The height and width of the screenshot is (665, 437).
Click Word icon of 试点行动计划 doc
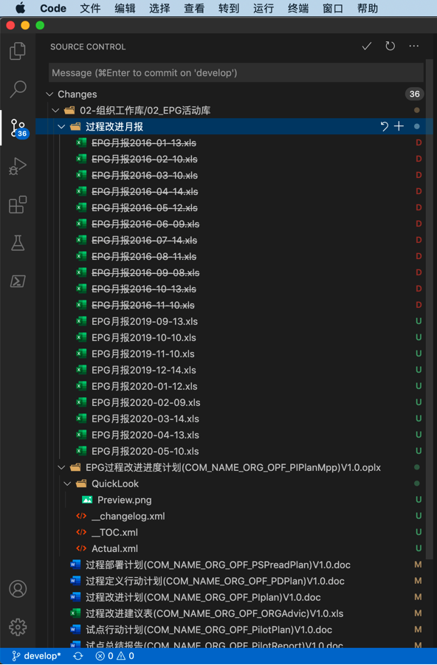pos(75,630)
